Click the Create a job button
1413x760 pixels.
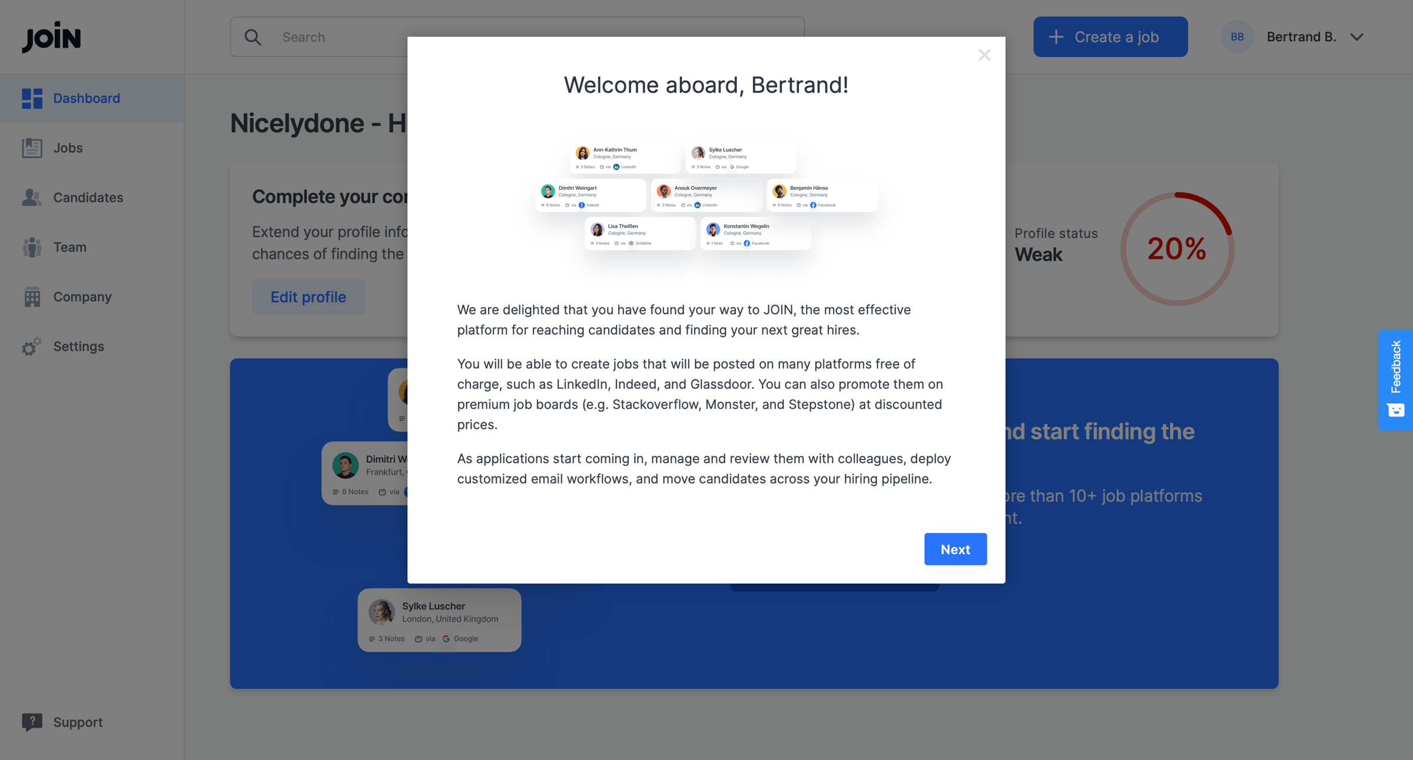(x=1110, y=37)
